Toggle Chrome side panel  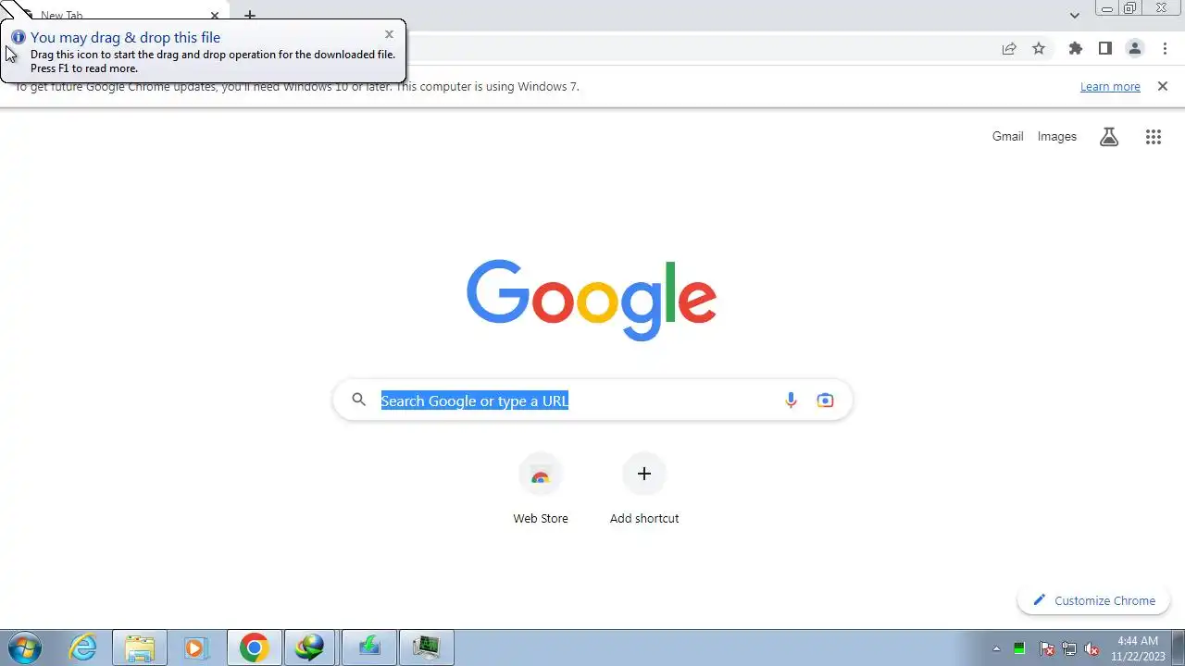click(1104, 48)
